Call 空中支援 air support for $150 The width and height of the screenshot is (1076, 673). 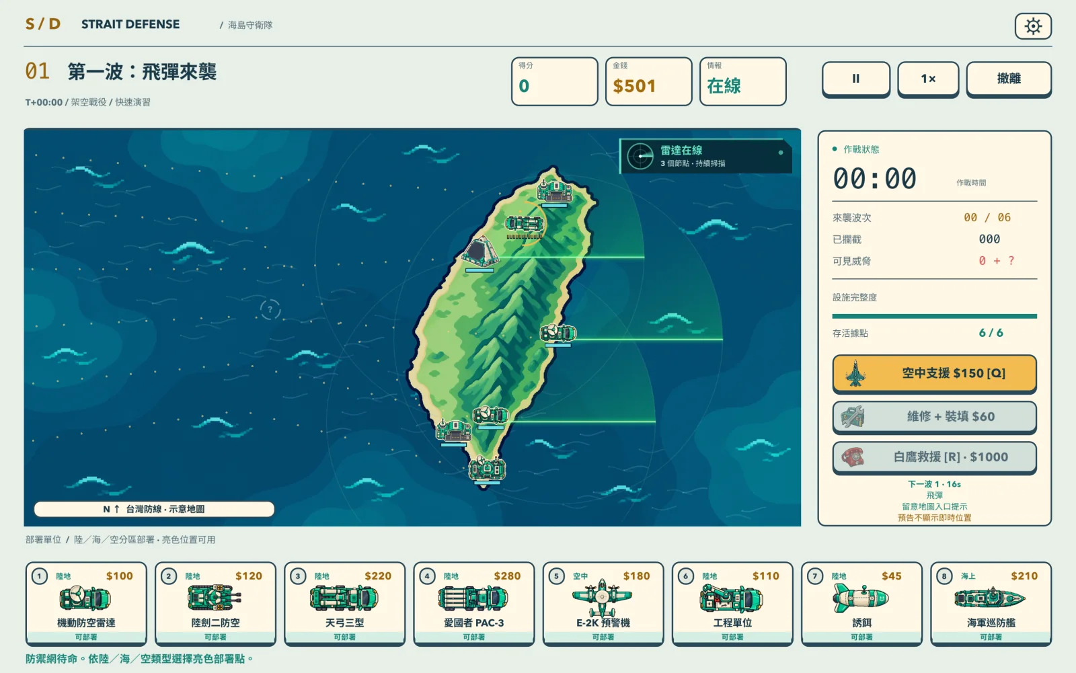pos(934,373)
